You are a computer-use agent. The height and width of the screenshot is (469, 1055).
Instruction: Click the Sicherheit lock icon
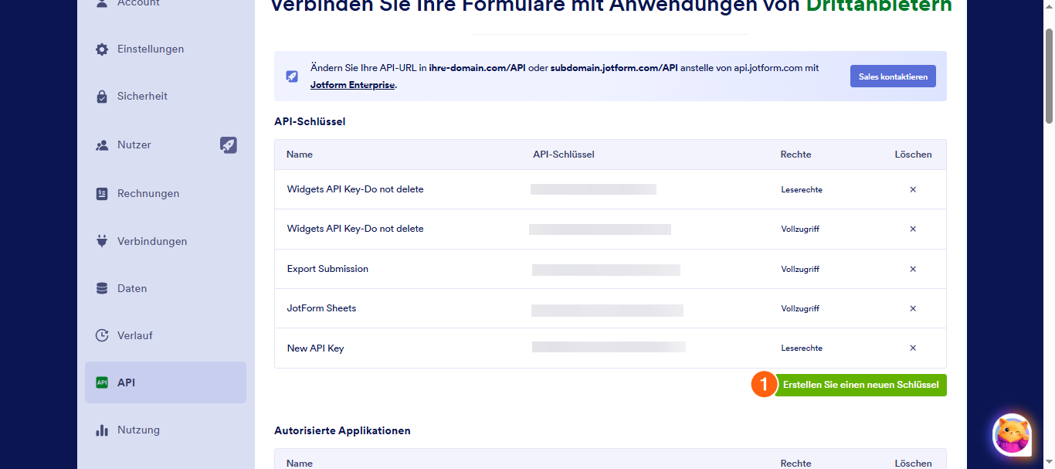pyautogui.click(x=102, y=97)
